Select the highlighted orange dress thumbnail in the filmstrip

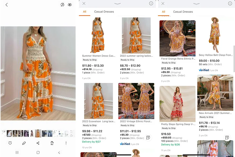38,133
